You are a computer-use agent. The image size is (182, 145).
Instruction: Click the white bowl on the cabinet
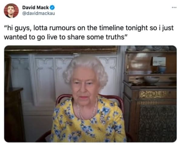coord(152,80)
